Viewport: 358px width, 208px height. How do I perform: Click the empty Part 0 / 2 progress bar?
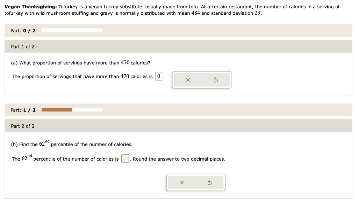pyautogui.click(x=72, y=30)
